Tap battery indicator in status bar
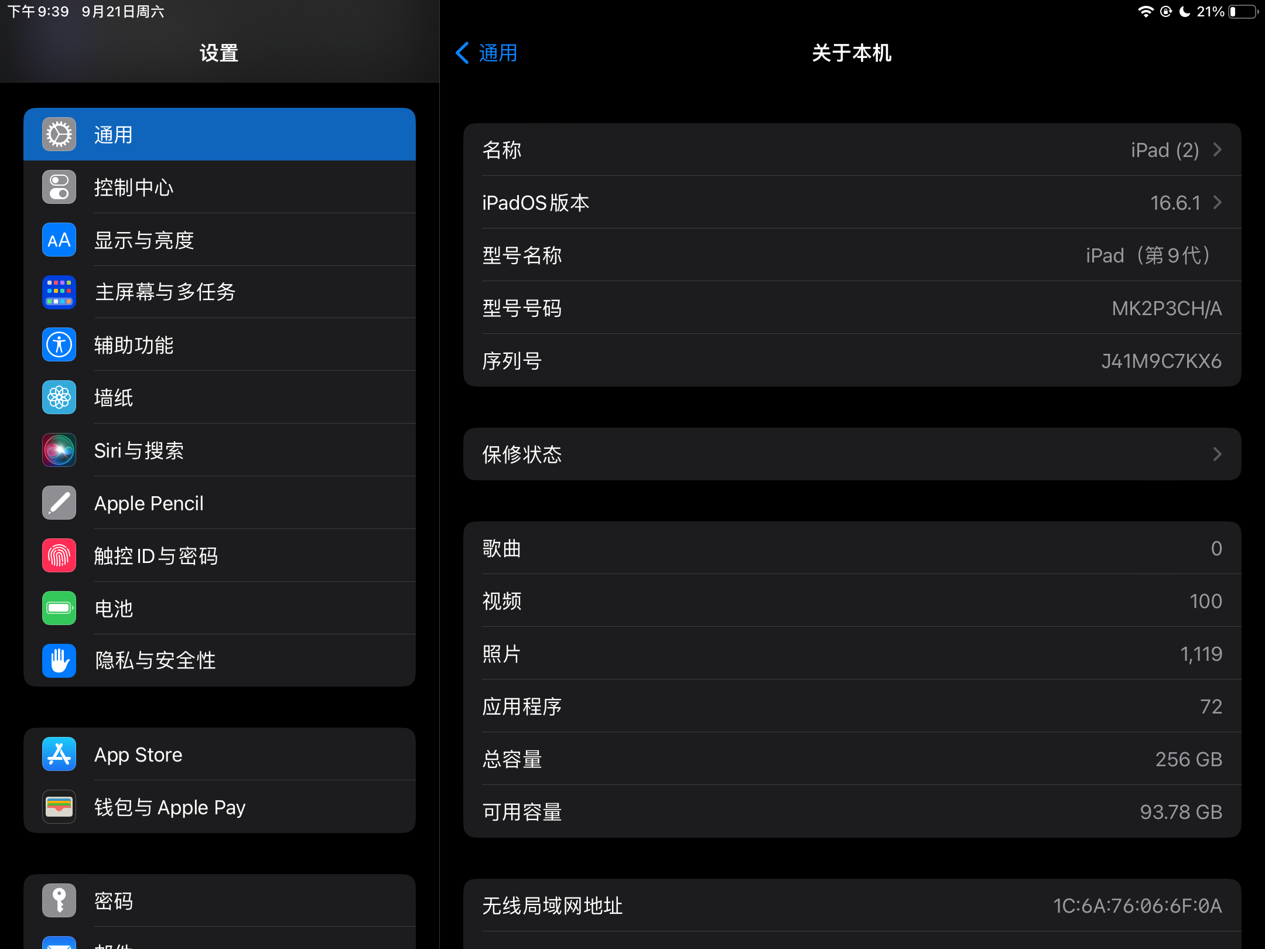Viewport: 1265px width, 949px height. point(1243,12)
